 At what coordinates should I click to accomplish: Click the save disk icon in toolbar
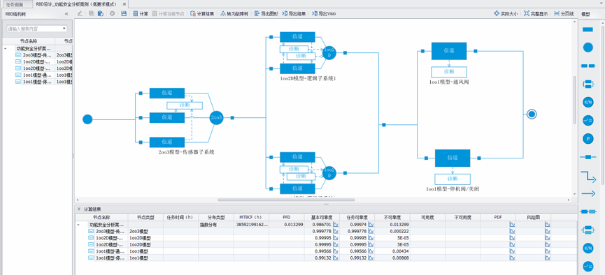[124, 13]
